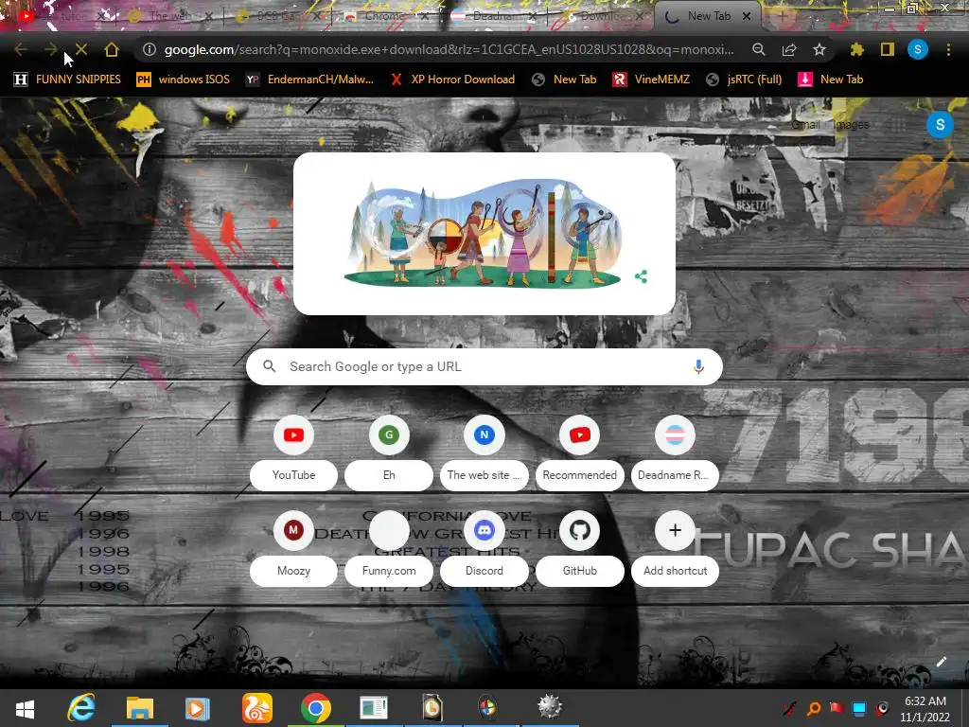Open the GitHub shortcut
This screenshot has width=969, height=727.
[579, 548]
